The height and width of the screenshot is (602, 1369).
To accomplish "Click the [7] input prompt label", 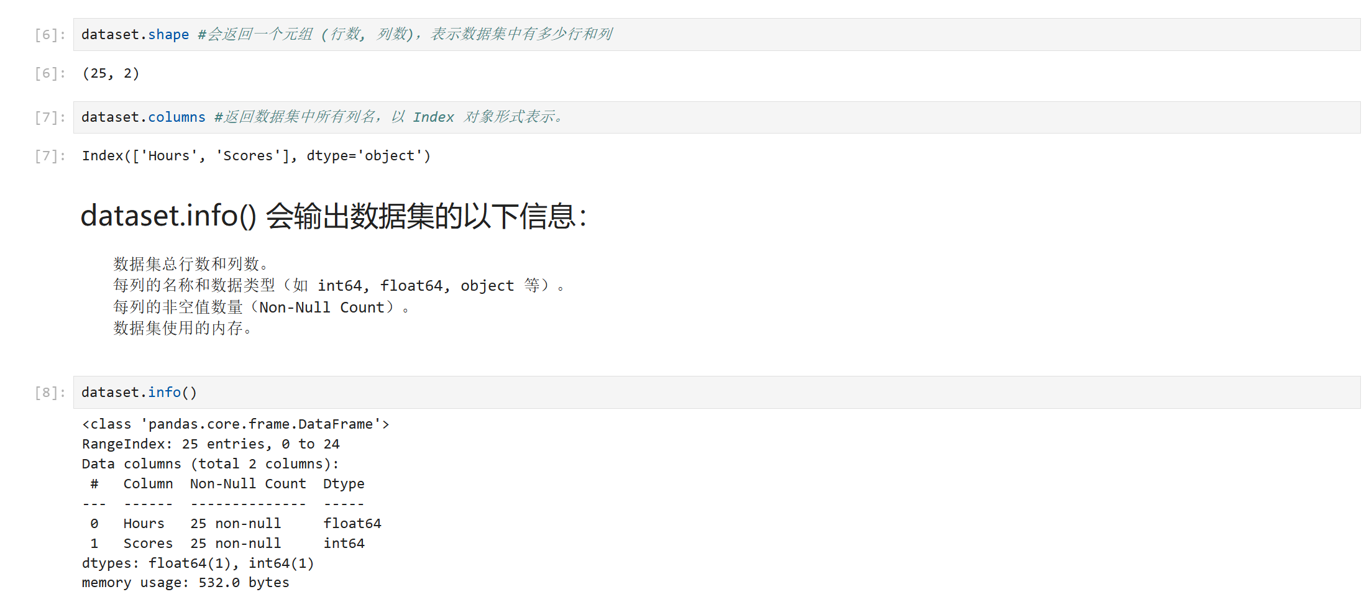I will 50,117.
